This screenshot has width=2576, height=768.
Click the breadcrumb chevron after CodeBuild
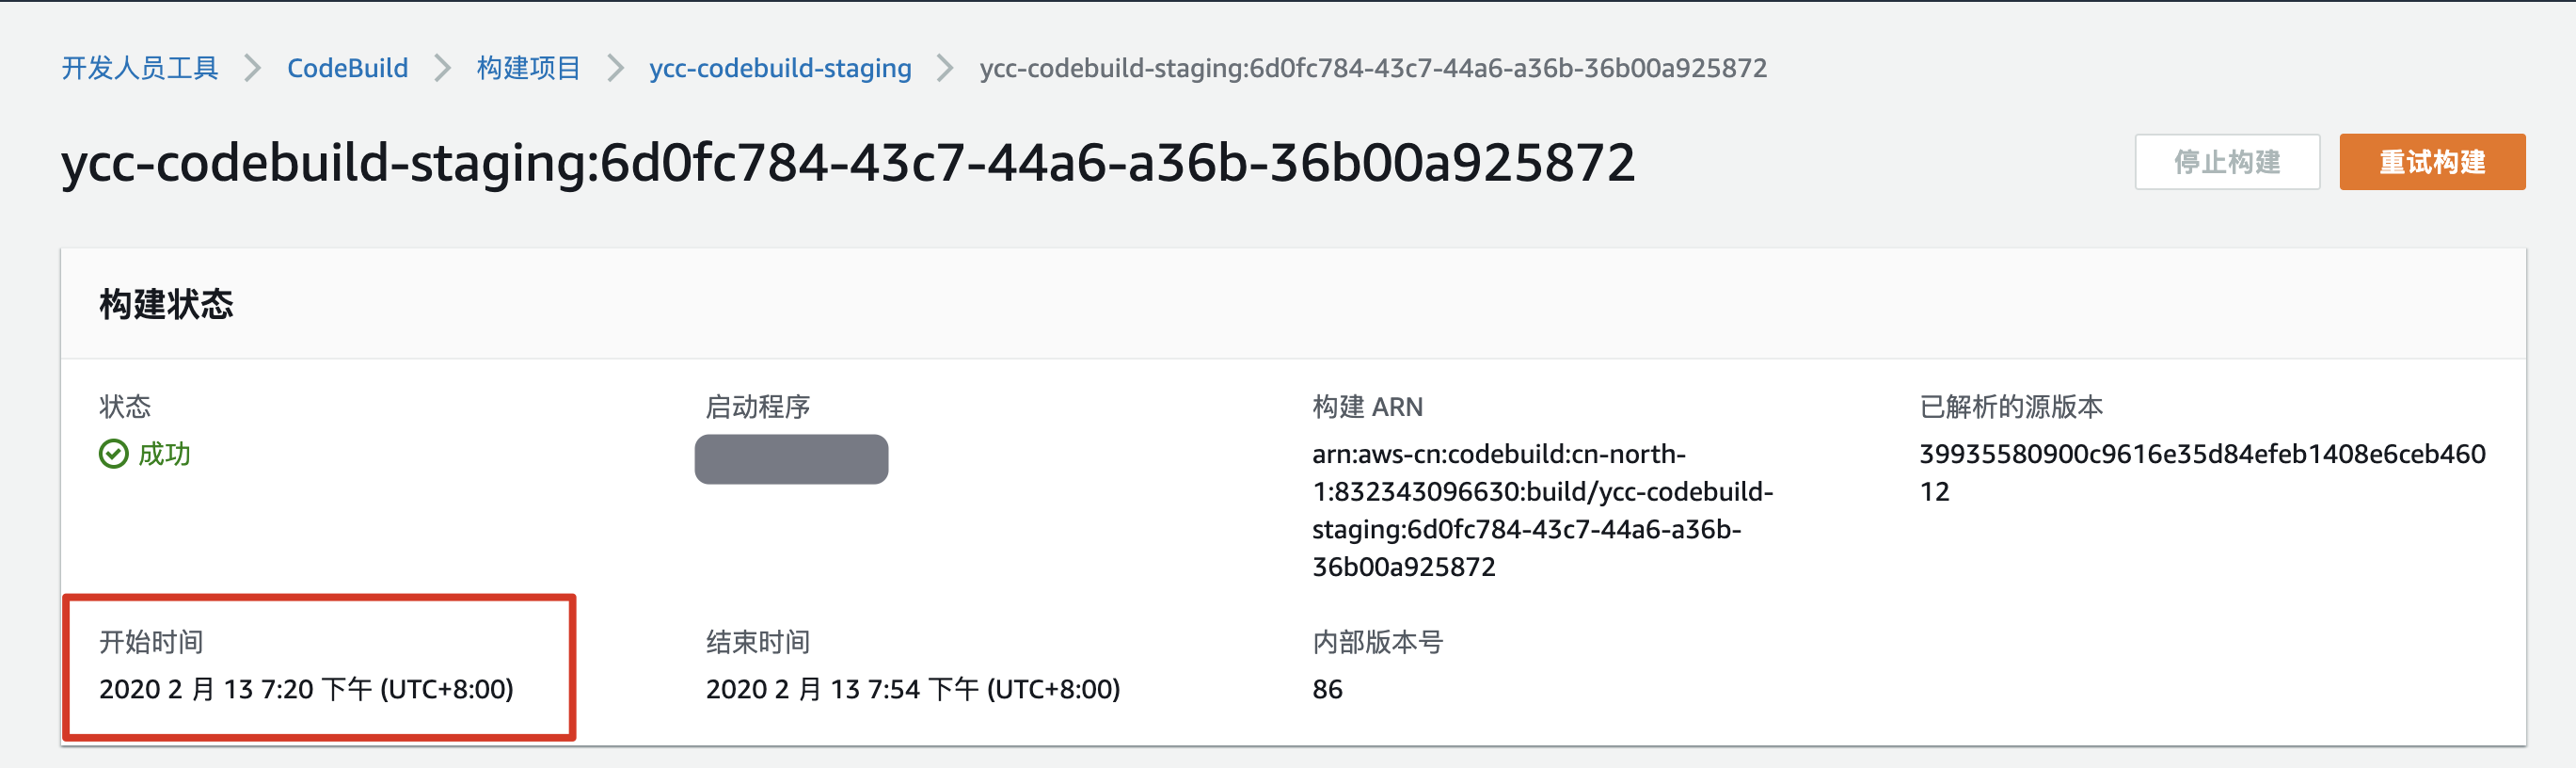pyautogui.click(x=442, y=68)
